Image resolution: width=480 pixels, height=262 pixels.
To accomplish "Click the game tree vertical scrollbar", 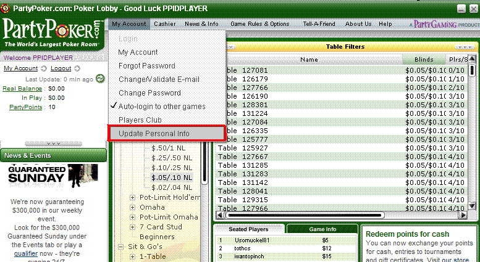I will coord(204,165).
